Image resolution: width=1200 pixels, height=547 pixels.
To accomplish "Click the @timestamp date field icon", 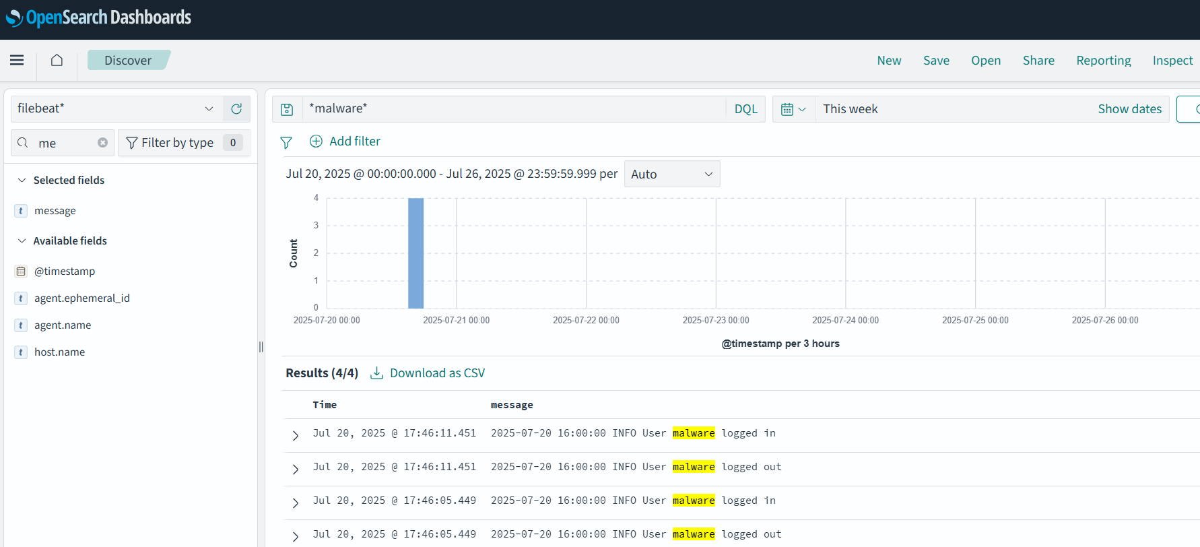I will pos(21,271).
